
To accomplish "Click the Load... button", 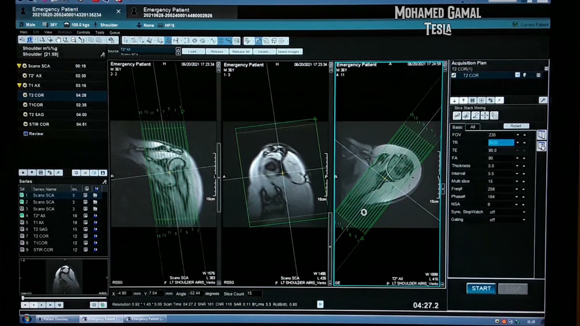I will pos(193,52).
